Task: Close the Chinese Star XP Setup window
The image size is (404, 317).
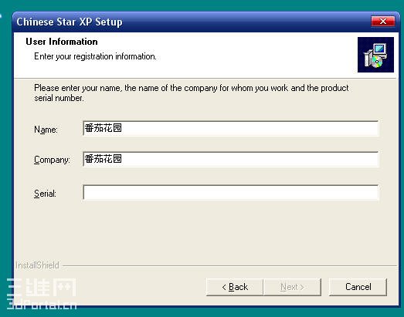Action: (383, 22)
